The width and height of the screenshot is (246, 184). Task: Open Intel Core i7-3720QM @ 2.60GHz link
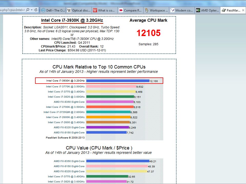click(64, 112)
